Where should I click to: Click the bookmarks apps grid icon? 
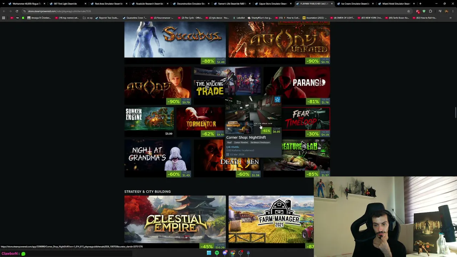4,18
